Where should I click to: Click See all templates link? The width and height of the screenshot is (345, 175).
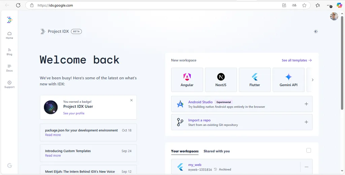tap(296, 60)
